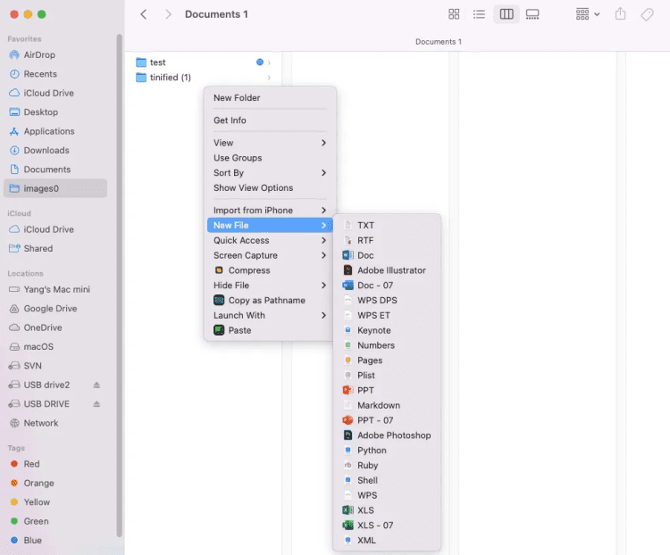This screenshot has height=555, width=670.
Task: Switch to list view
Action: tap(479, 14)
